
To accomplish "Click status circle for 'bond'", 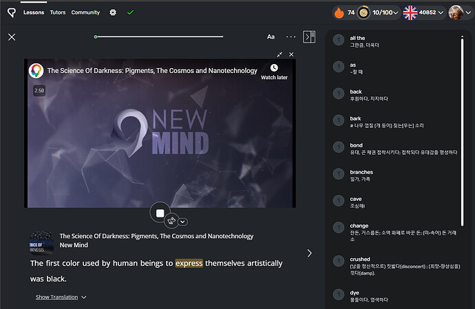I will coord(339,147).
